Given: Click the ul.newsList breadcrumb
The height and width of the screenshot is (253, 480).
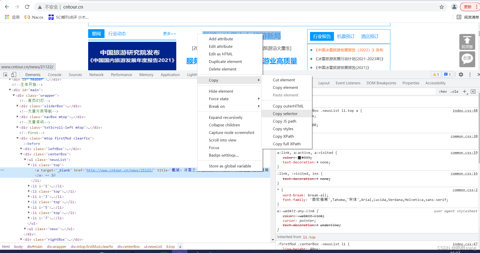Looking at the screenshot, I should pos(153,247).
